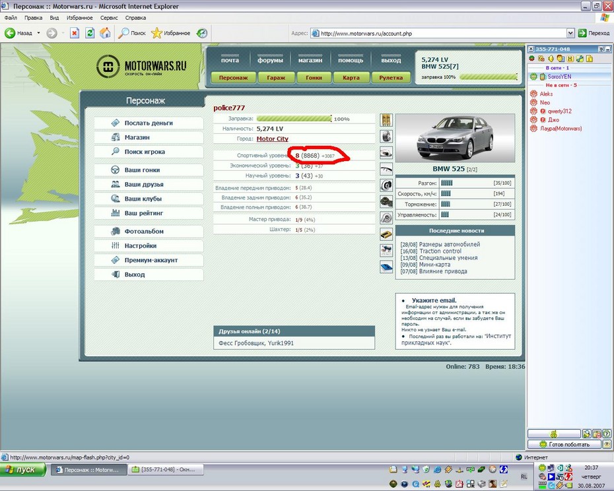Click the ICQ info 'i' icon

(x=590, y=59)
